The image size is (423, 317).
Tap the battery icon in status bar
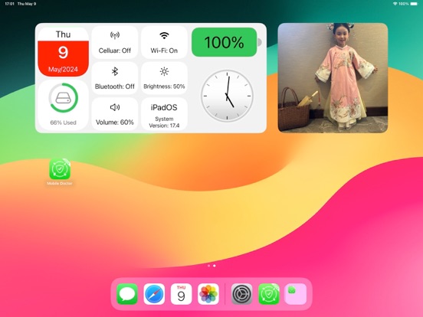coord(414,4)
